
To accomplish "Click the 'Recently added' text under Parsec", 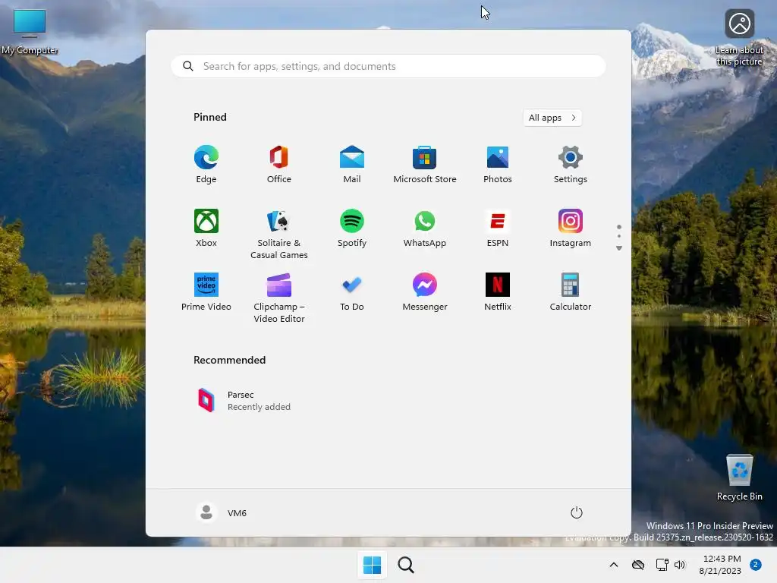I will point(259,407).
